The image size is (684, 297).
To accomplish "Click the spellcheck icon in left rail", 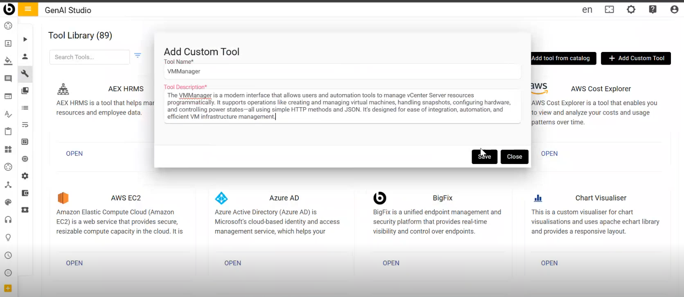I will click(x=8, y=114).
